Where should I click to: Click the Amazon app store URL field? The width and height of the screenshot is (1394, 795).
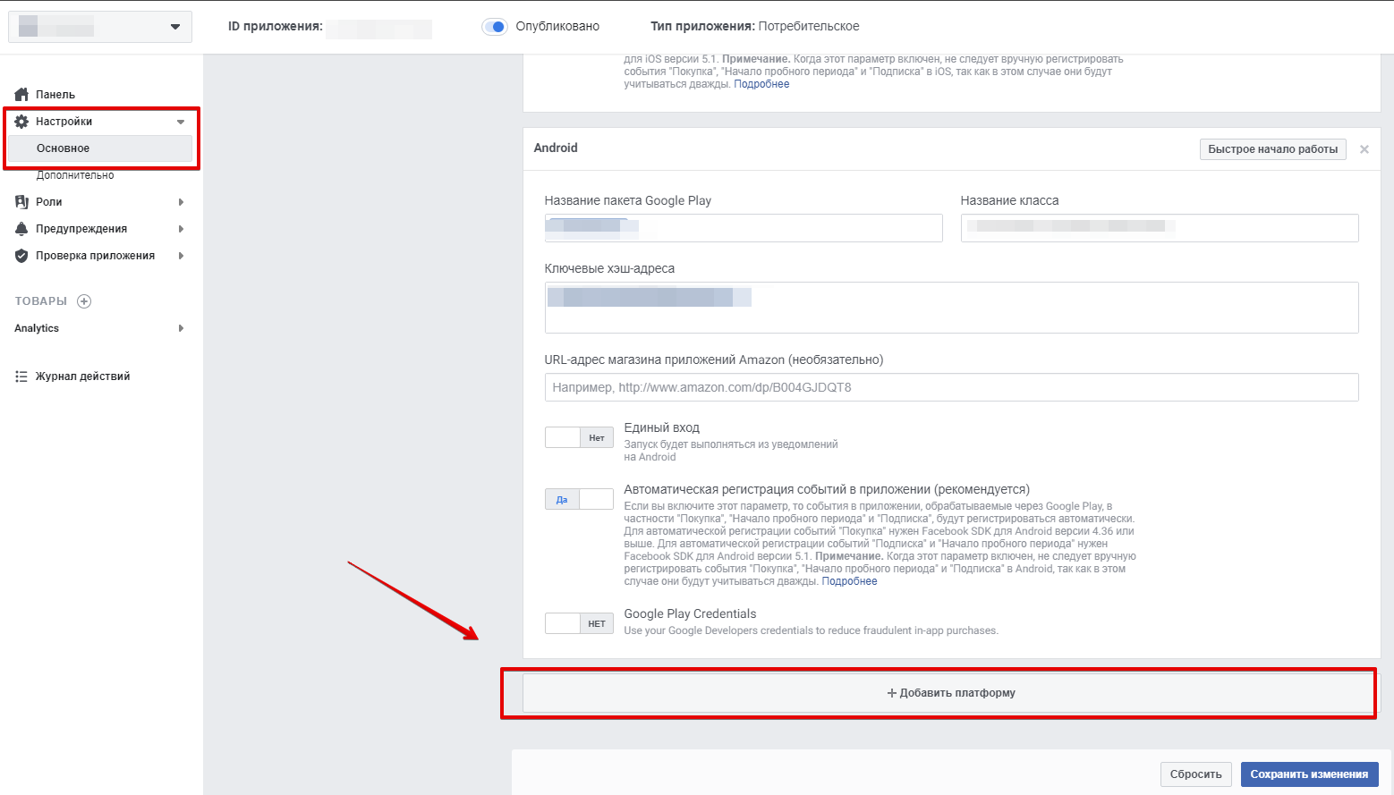951,387
